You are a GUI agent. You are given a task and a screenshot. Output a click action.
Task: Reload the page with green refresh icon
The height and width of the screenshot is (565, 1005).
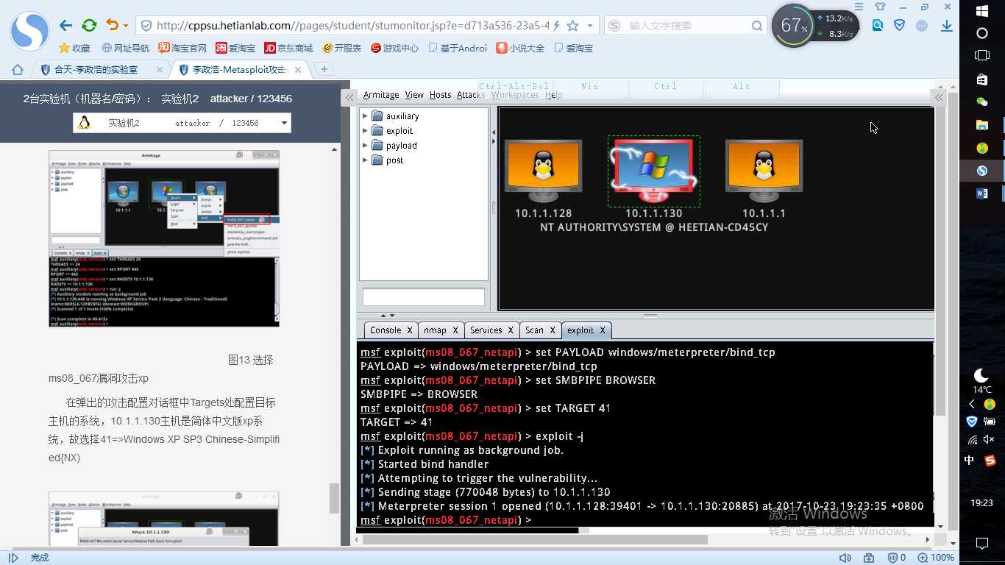tap(89, 26)
